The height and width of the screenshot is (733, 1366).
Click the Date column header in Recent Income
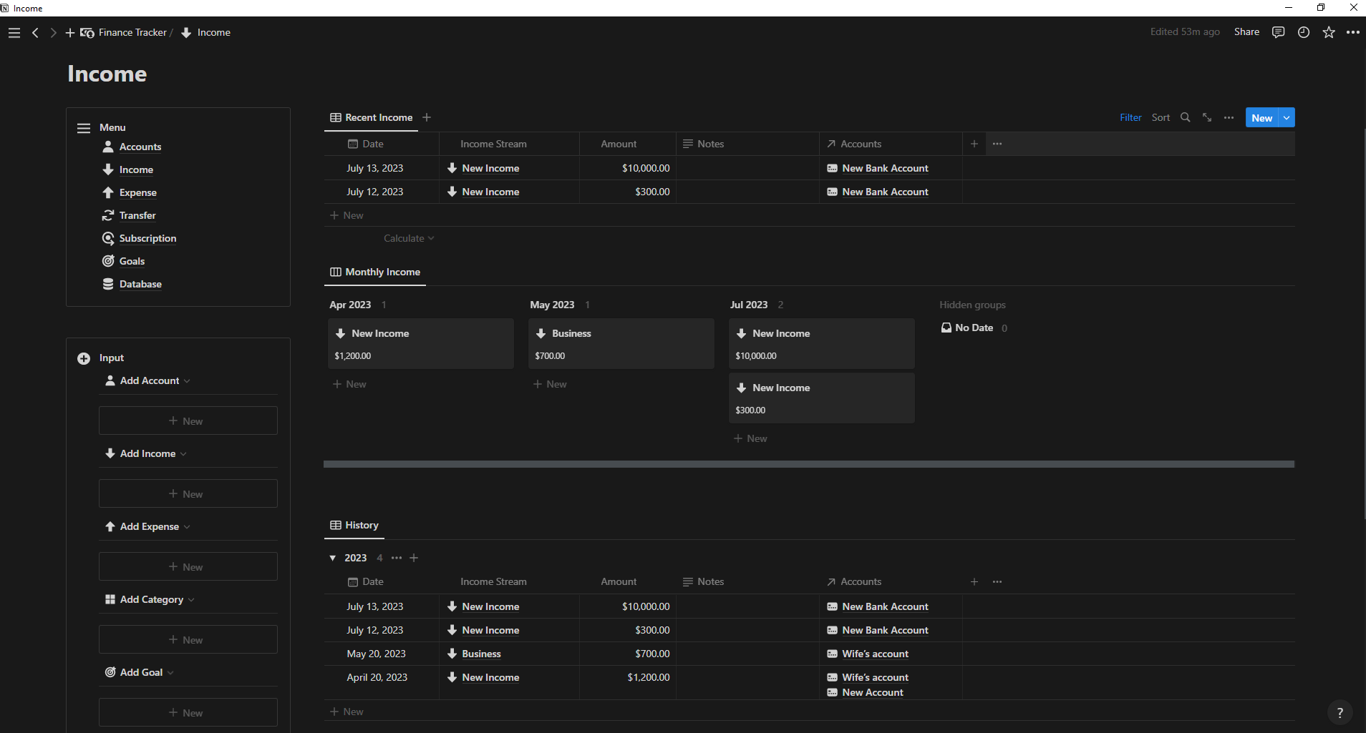coord(382,144)
